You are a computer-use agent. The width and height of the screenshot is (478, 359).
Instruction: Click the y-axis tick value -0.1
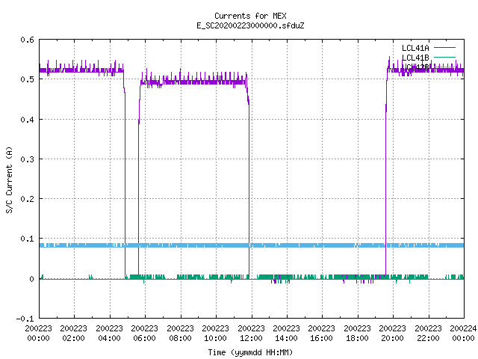click(25, 319)
